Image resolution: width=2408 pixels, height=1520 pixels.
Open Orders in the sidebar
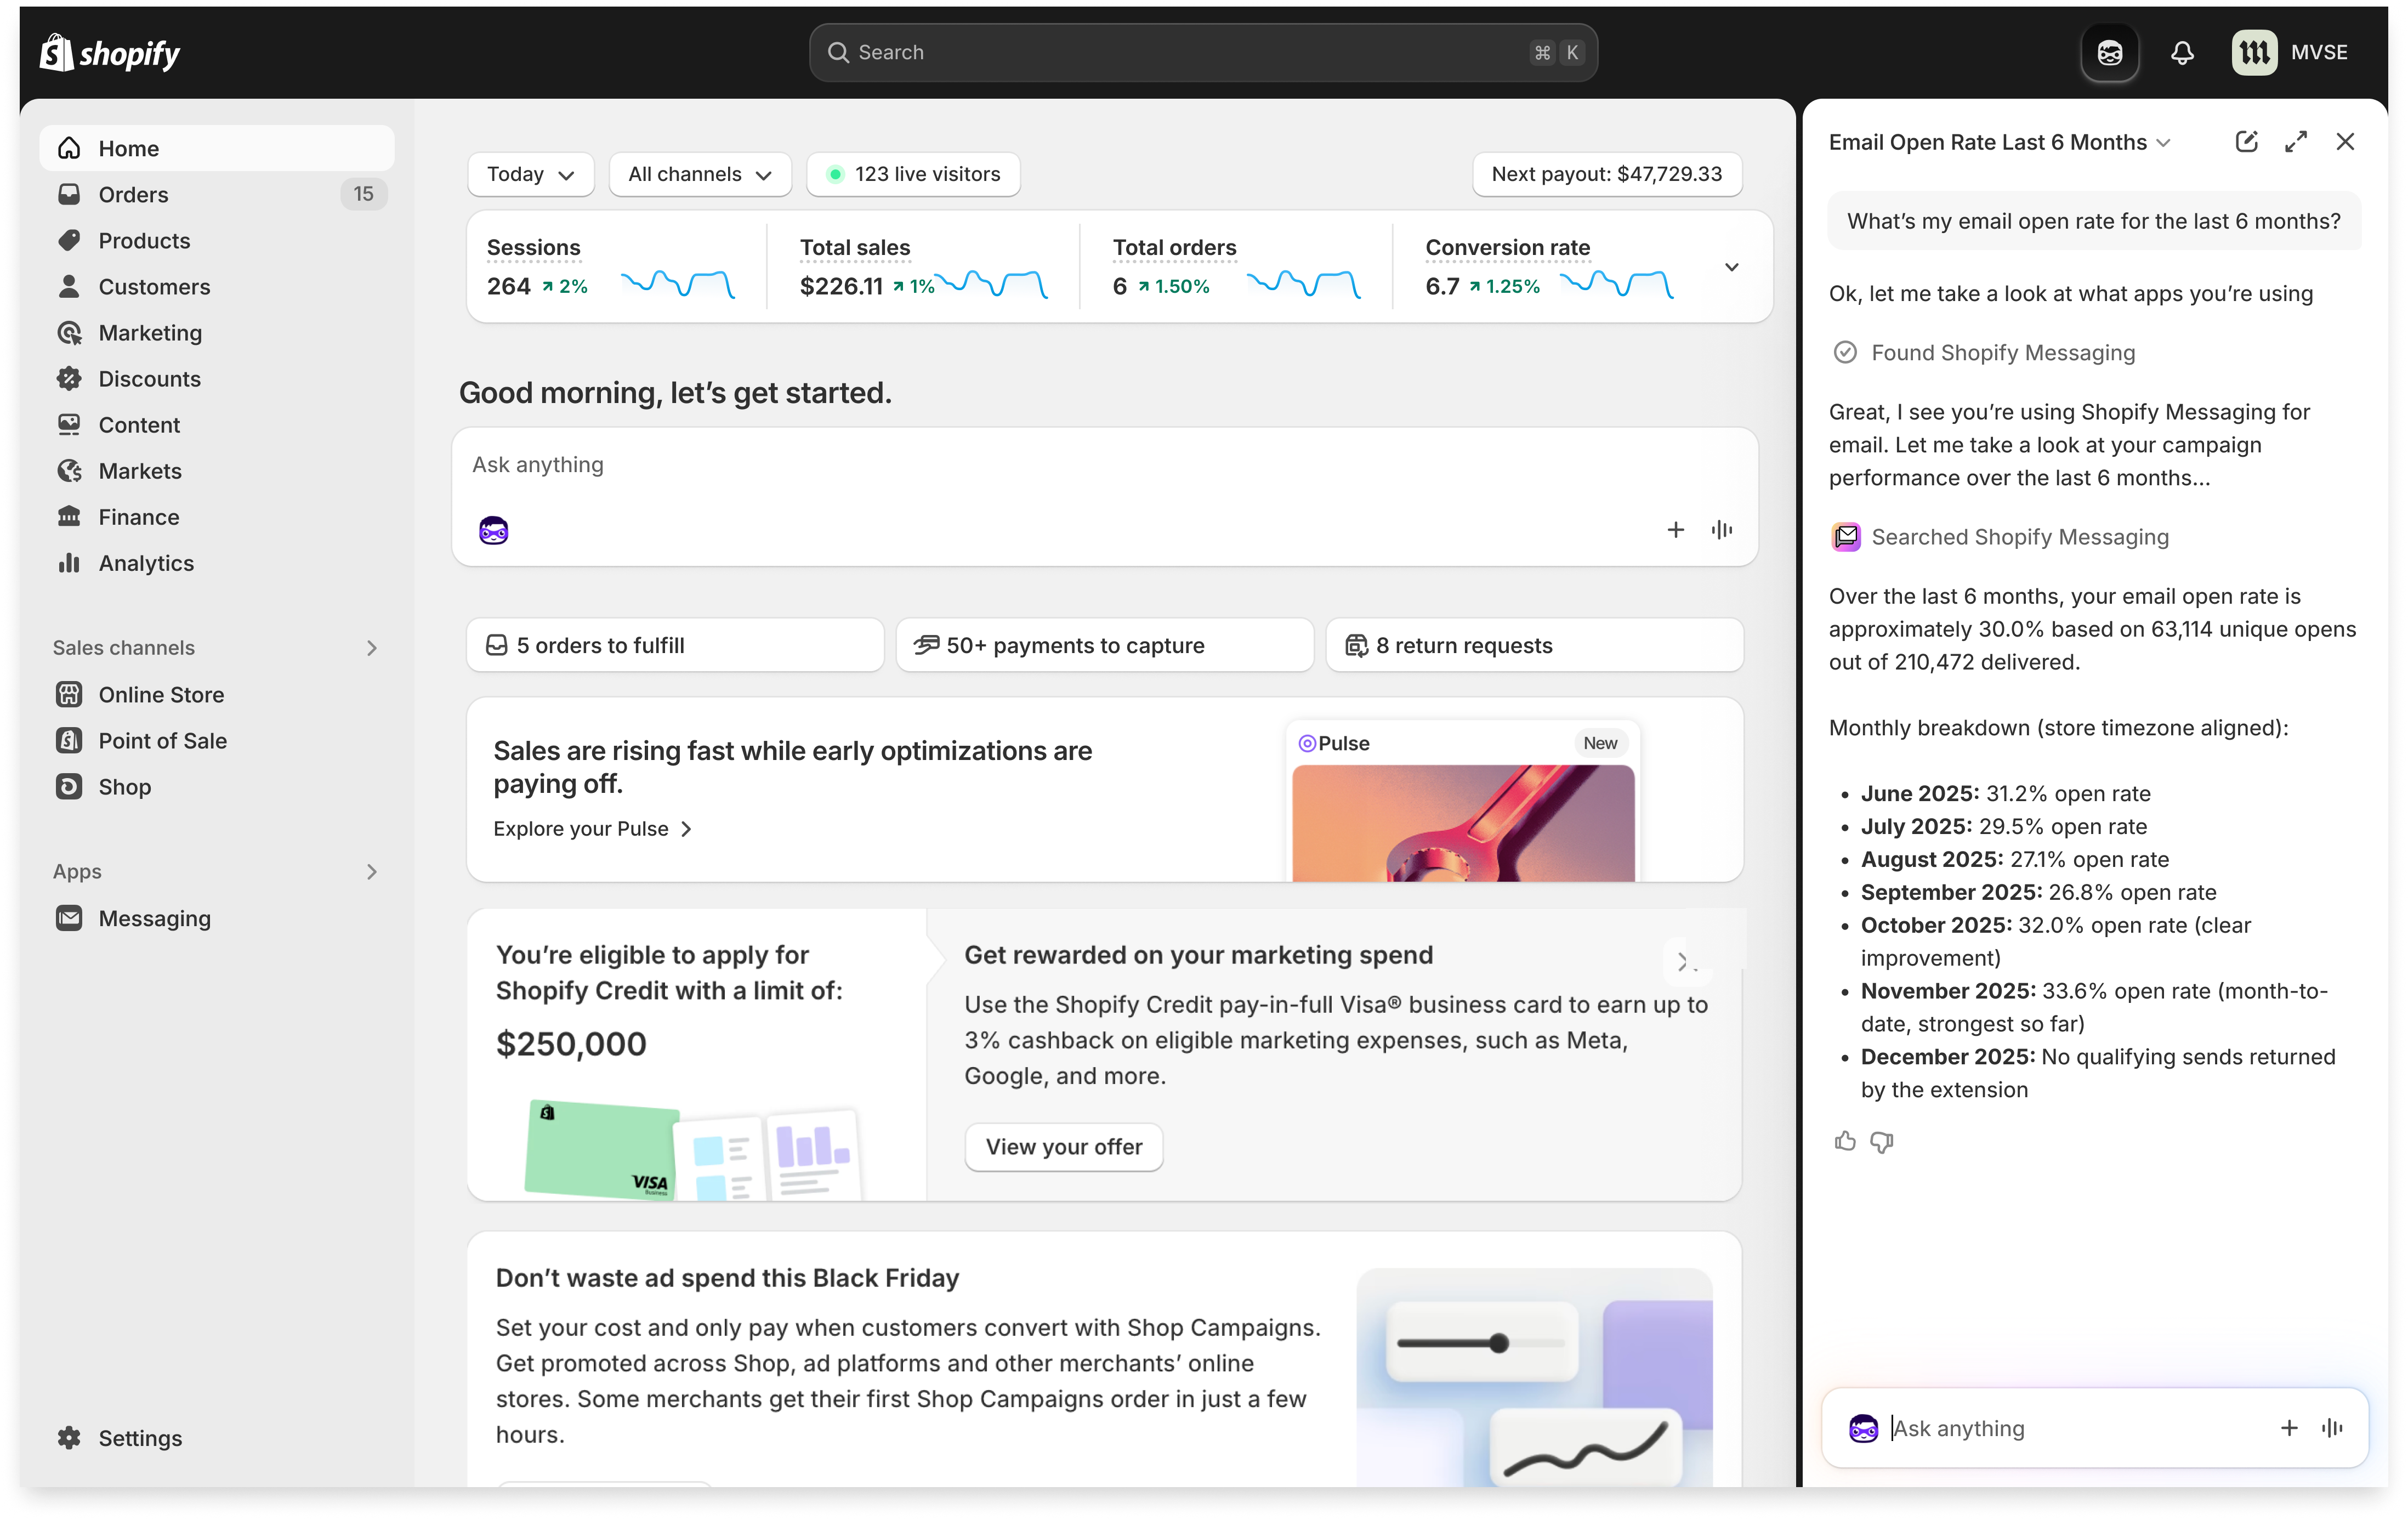[216, 194]
